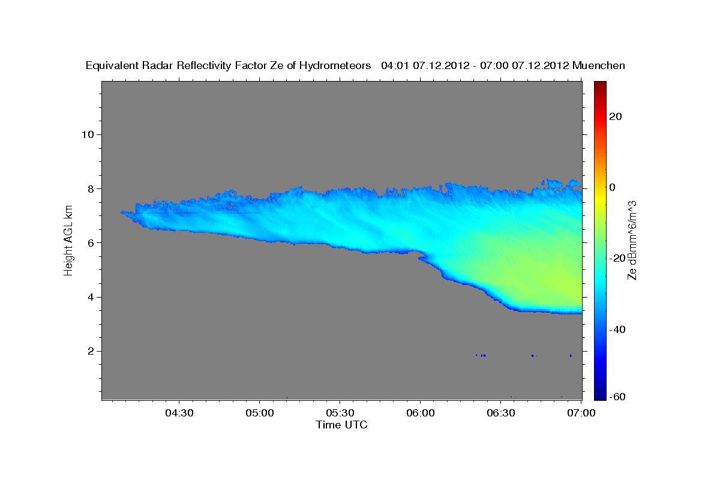Click the height tick label '4'
720x480 pixels.
(x=91, y=297)
